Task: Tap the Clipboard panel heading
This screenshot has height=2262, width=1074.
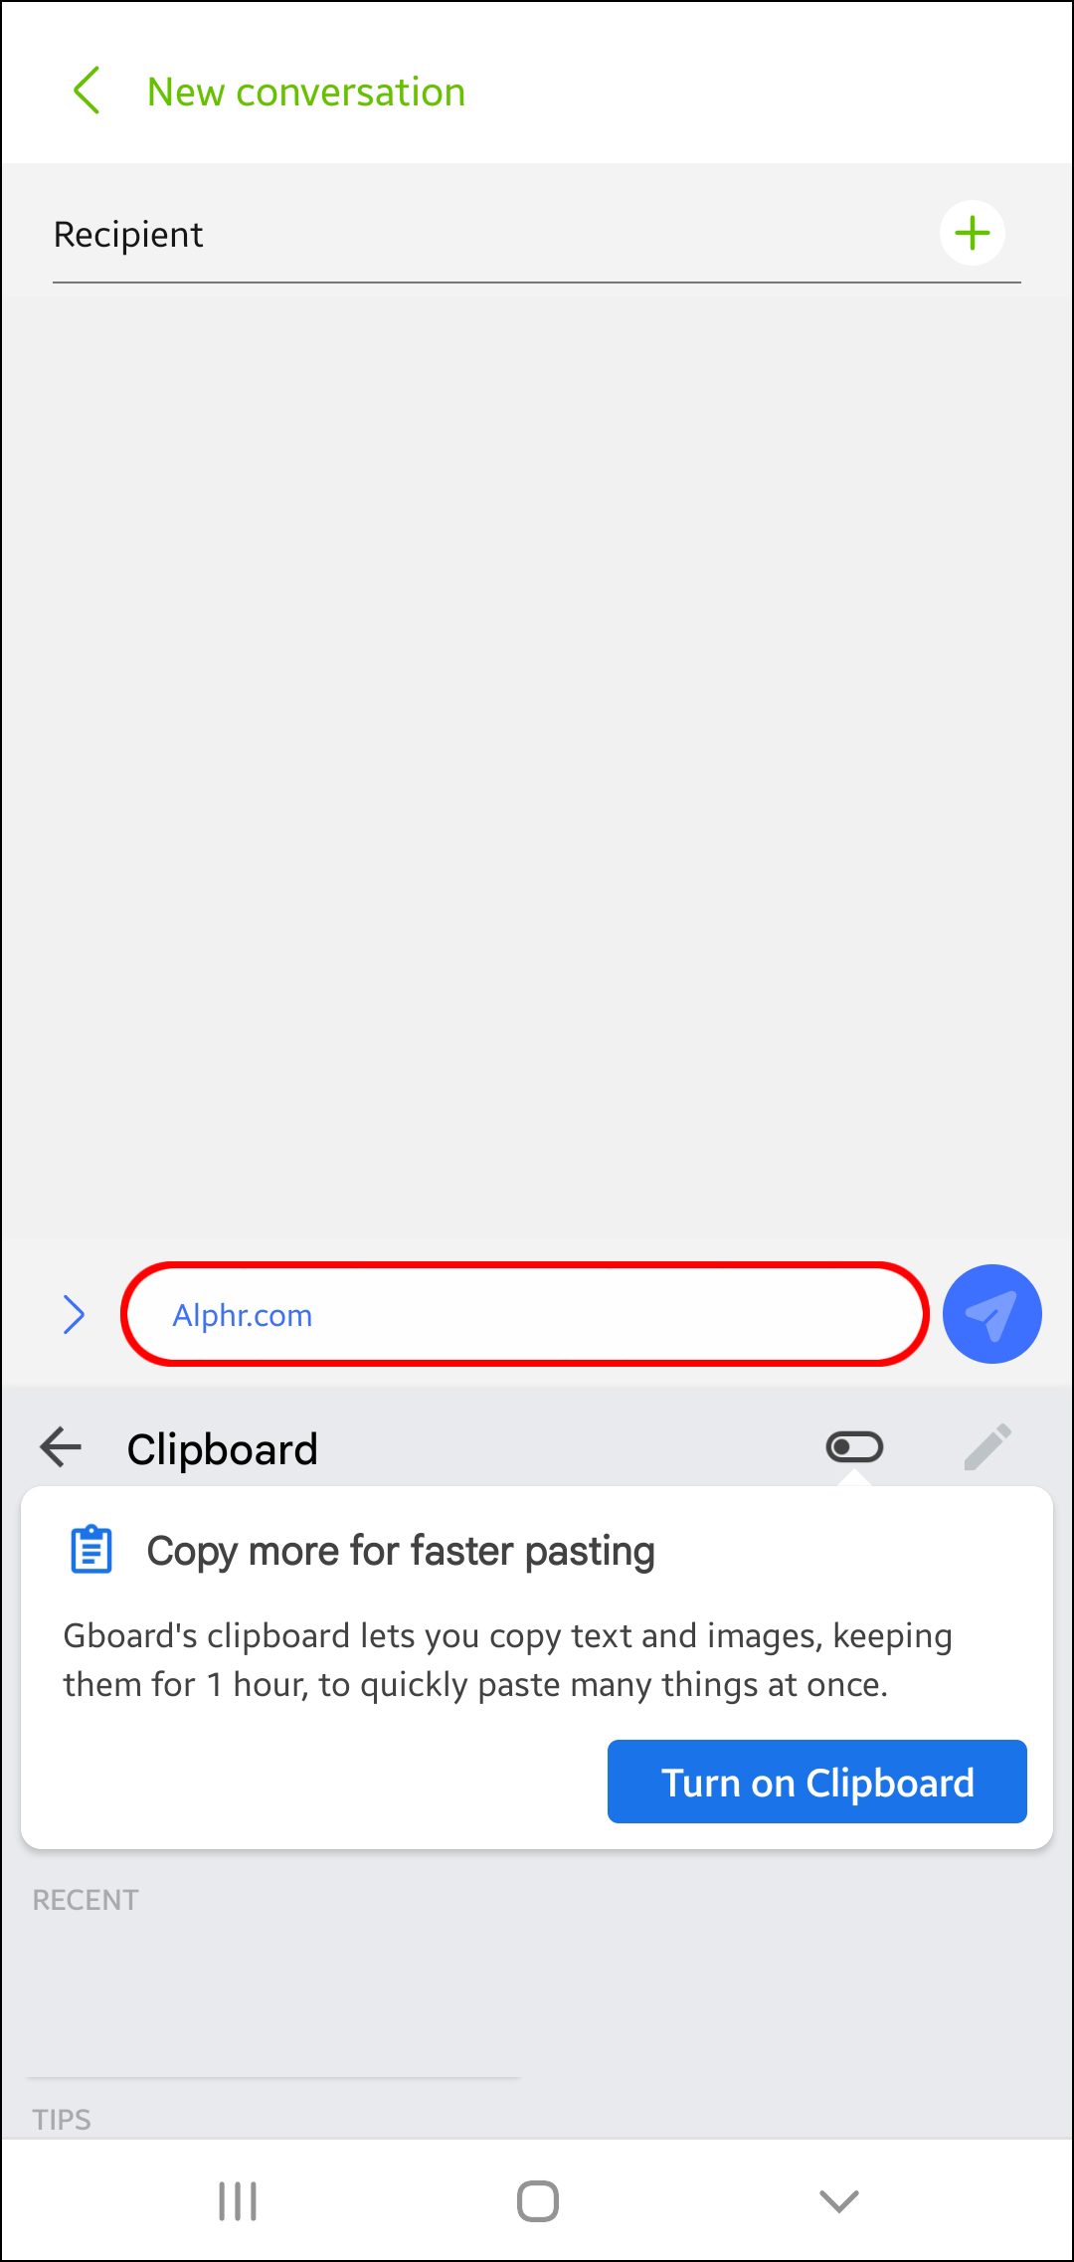Action: [223, 1449]
